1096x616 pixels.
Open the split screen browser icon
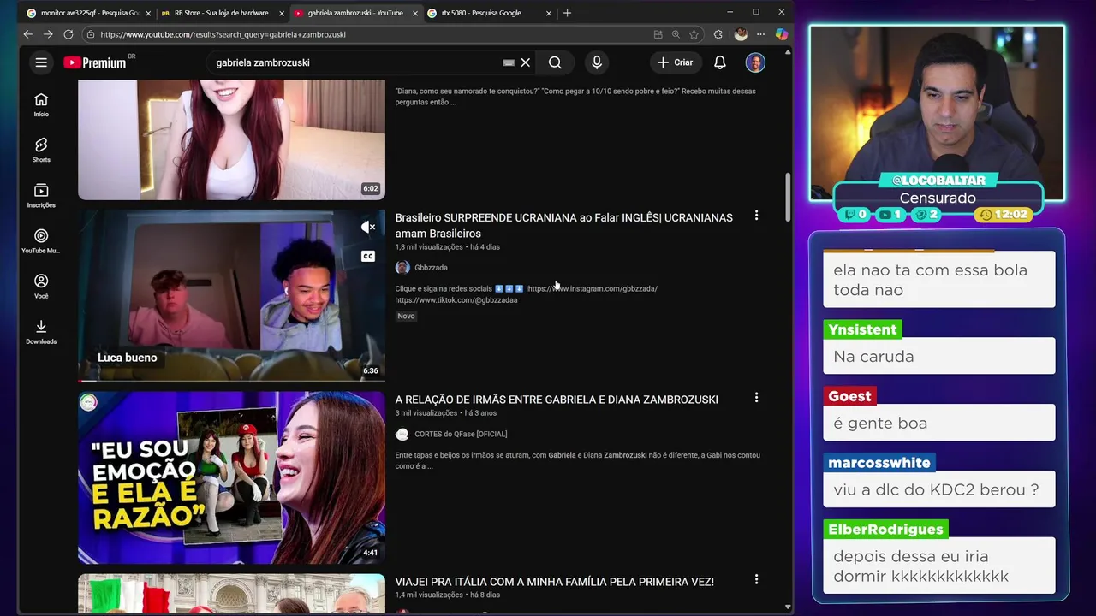(x=658, y=34)
